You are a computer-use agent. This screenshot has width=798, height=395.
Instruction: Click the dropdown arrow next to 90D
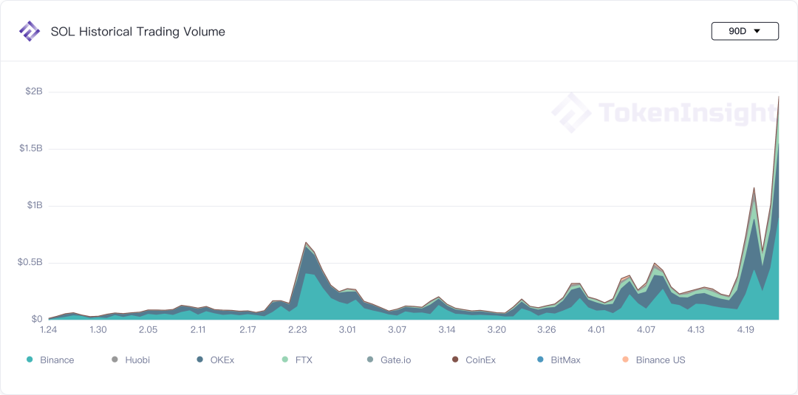(757, 31)
